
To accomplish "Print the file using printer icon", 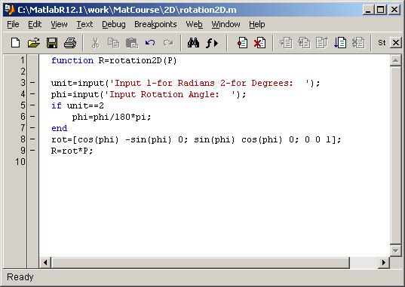I will click(70, 43).
